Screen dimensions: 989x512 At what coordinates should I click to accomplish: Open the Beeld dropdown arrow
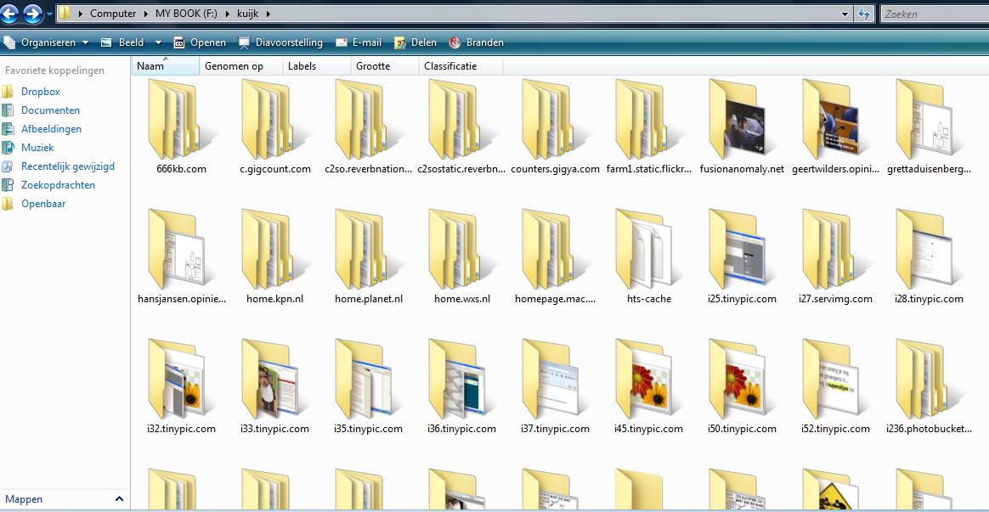pyautogui.click(x=158, y=42)
